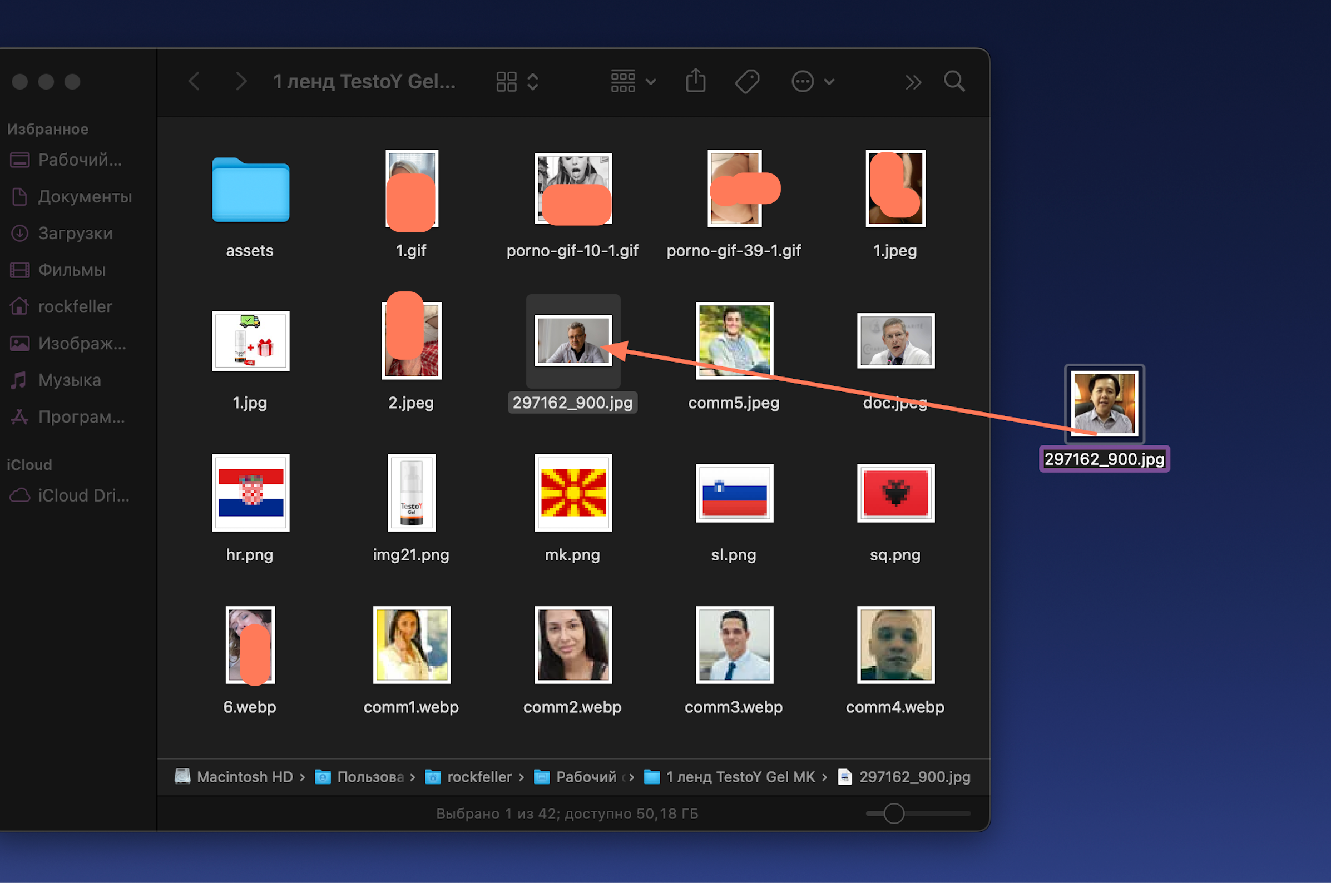Select the comm4.webp thumbnail
1331x883 pixels.
pyautogui.click(x=895, y=645)
